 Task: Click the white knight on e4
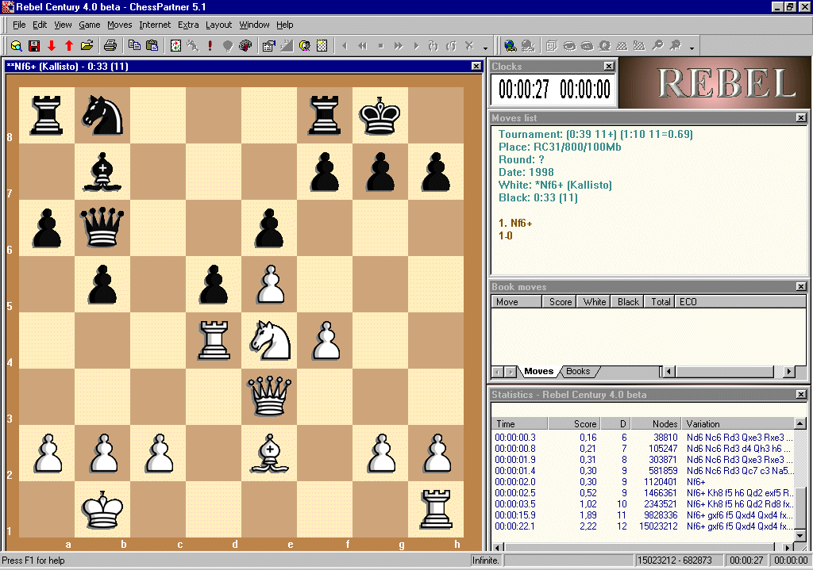pos(269,340)
